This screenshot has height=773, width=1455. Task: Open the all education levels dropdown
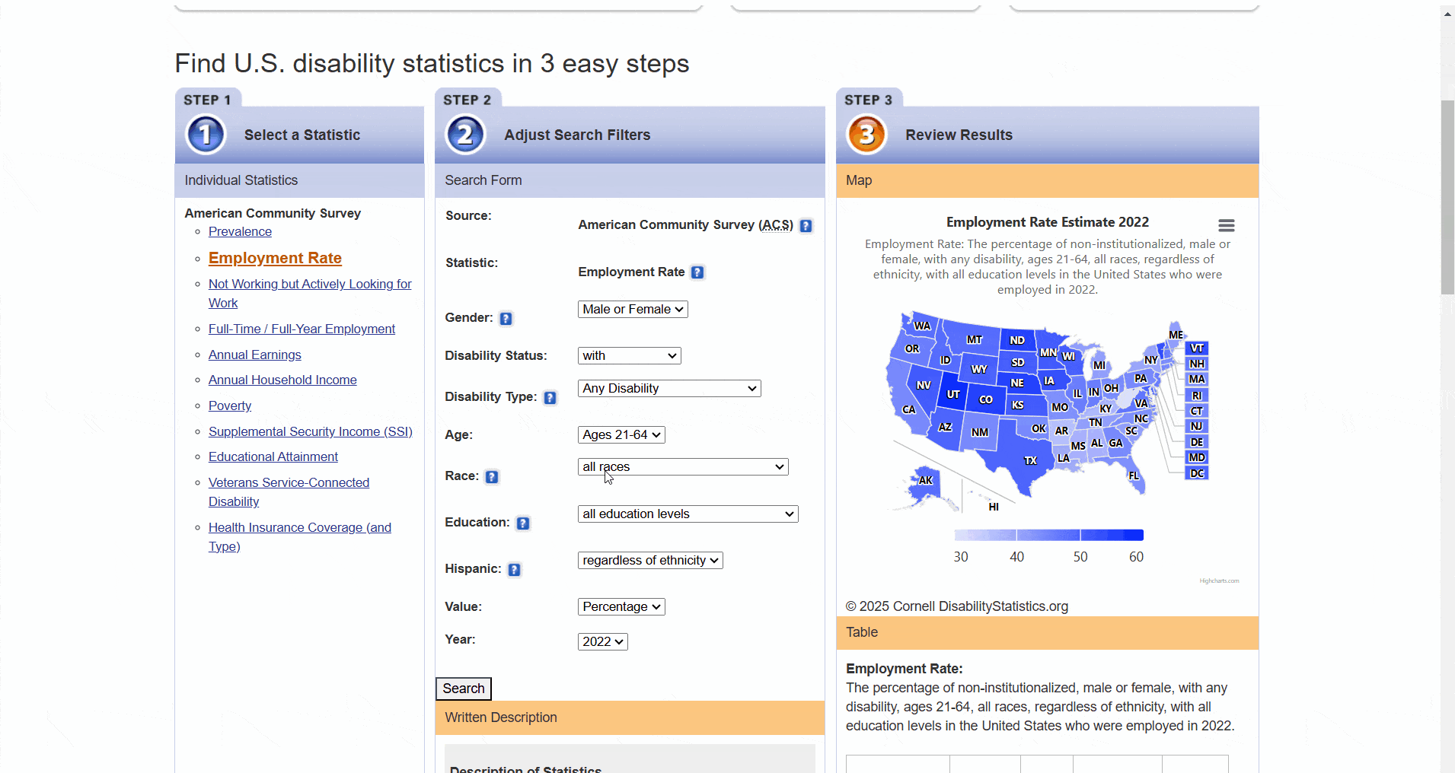click(688, 514)
